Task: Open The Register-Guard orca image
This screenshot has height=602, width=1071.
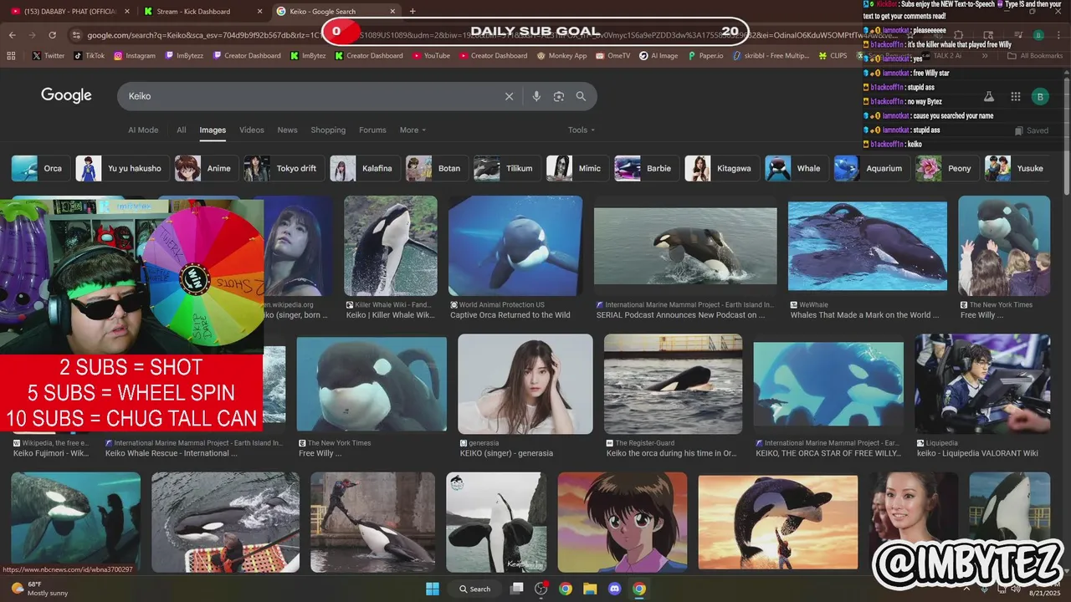Action: coord(674,385)
